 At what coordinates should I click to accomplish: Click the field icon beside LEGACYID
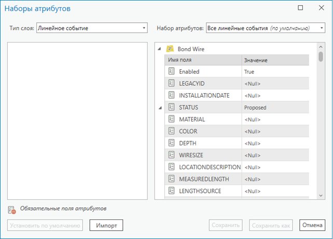coord(172,83)
